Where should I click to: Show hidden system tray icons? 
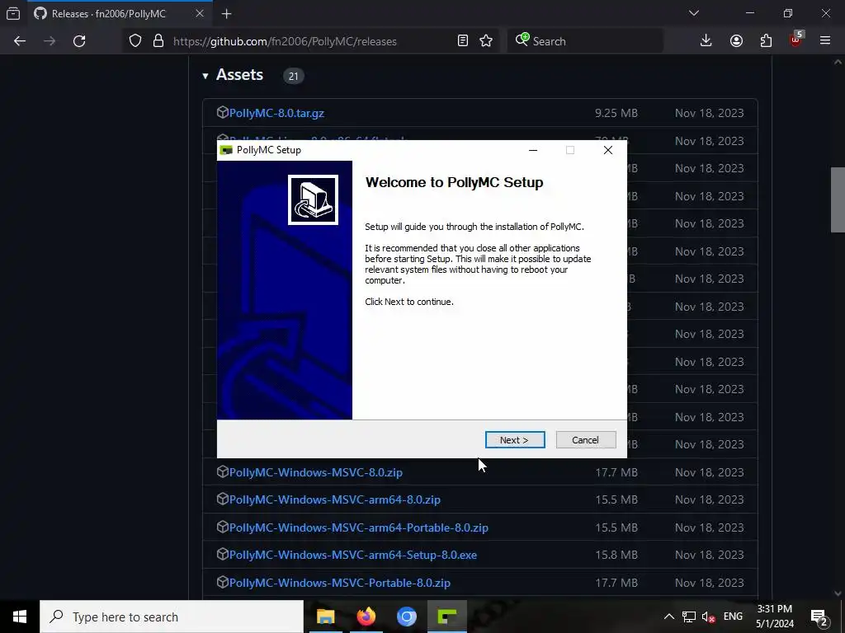point(668,617)
